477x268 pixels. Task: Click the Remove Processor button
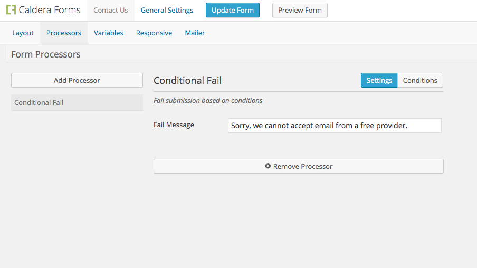(x=299, y=166)
